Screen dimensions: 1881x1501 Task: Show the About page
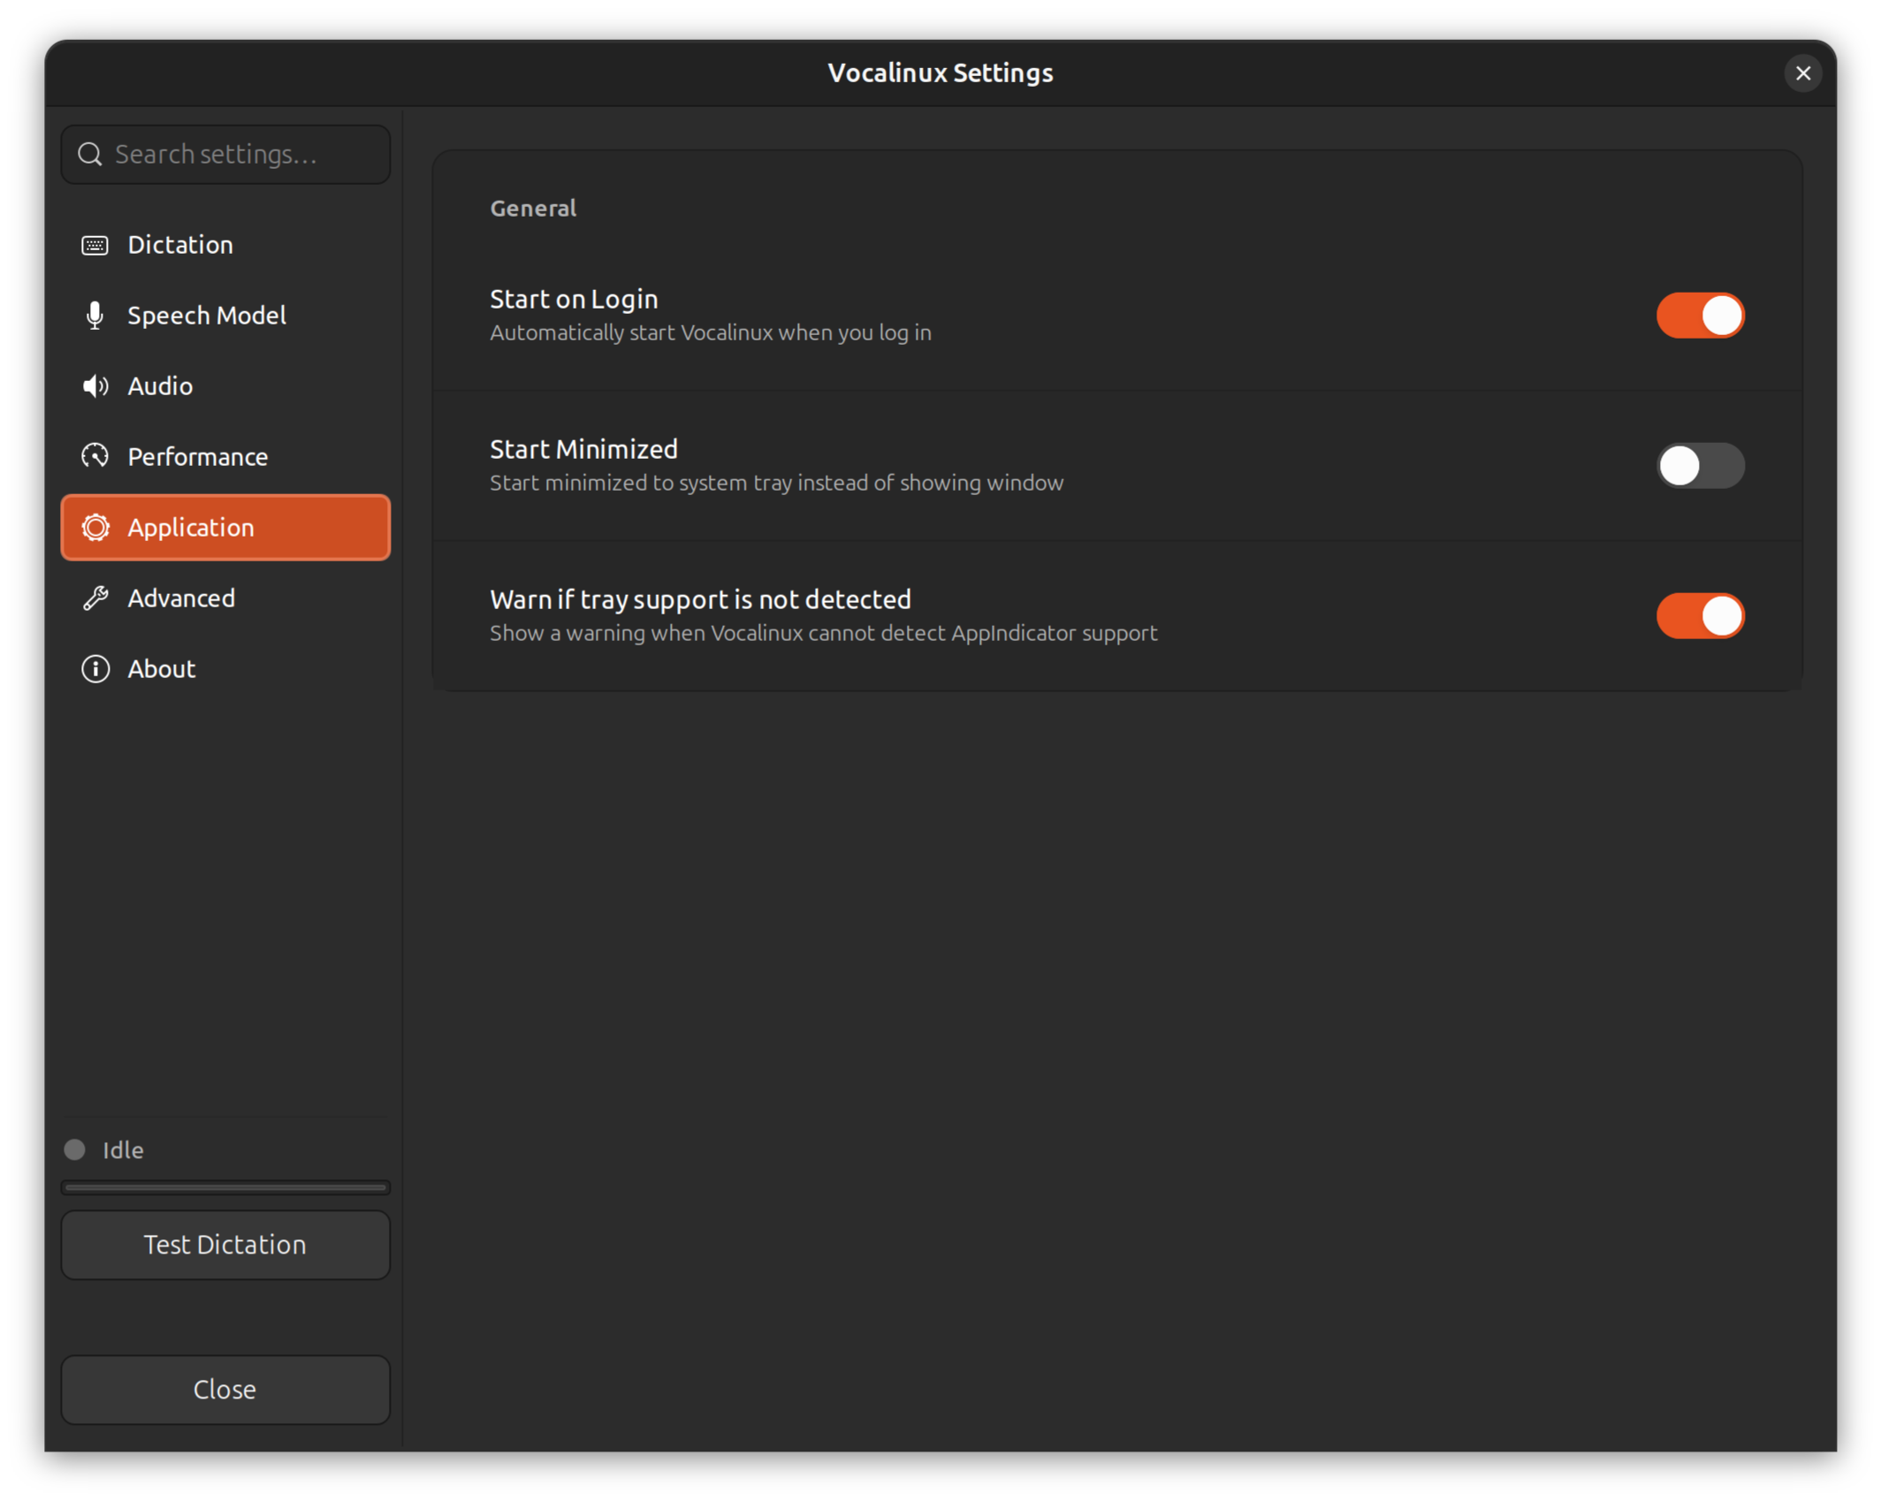point(225,669)
